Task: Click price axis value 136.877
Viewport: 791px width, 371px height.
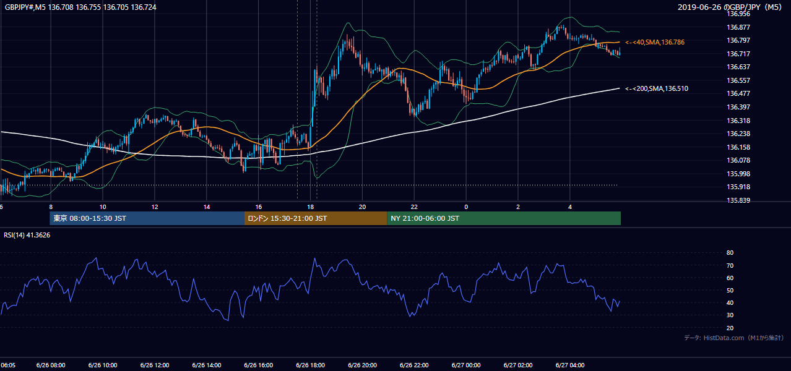Action: click(738, 27)
